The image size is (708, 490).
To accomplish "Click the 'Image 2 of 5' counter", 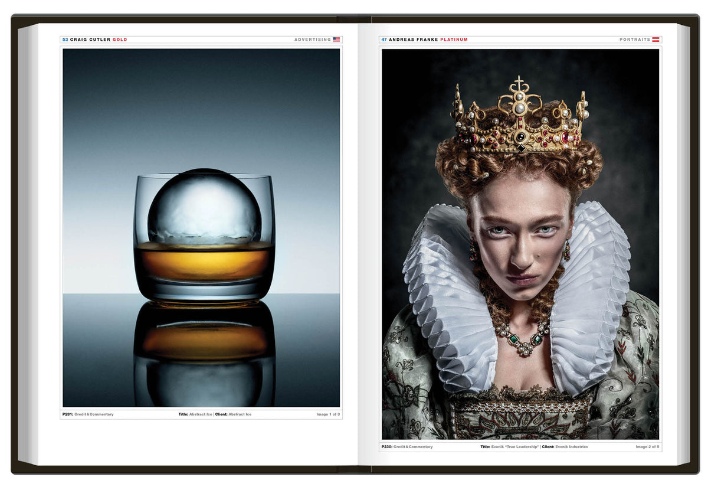I will coord(647,447).
